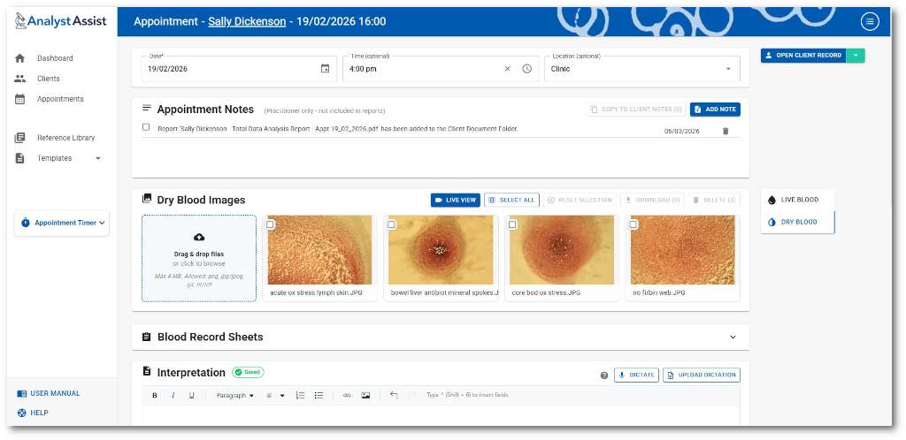Click the Clients people icon
Image resolution: width=906 pixels, height=440 pixels.
pyautogui.click(x=19, y=79)
